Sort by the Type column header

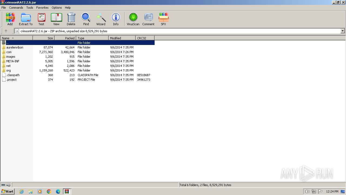(x=92, y=38)
